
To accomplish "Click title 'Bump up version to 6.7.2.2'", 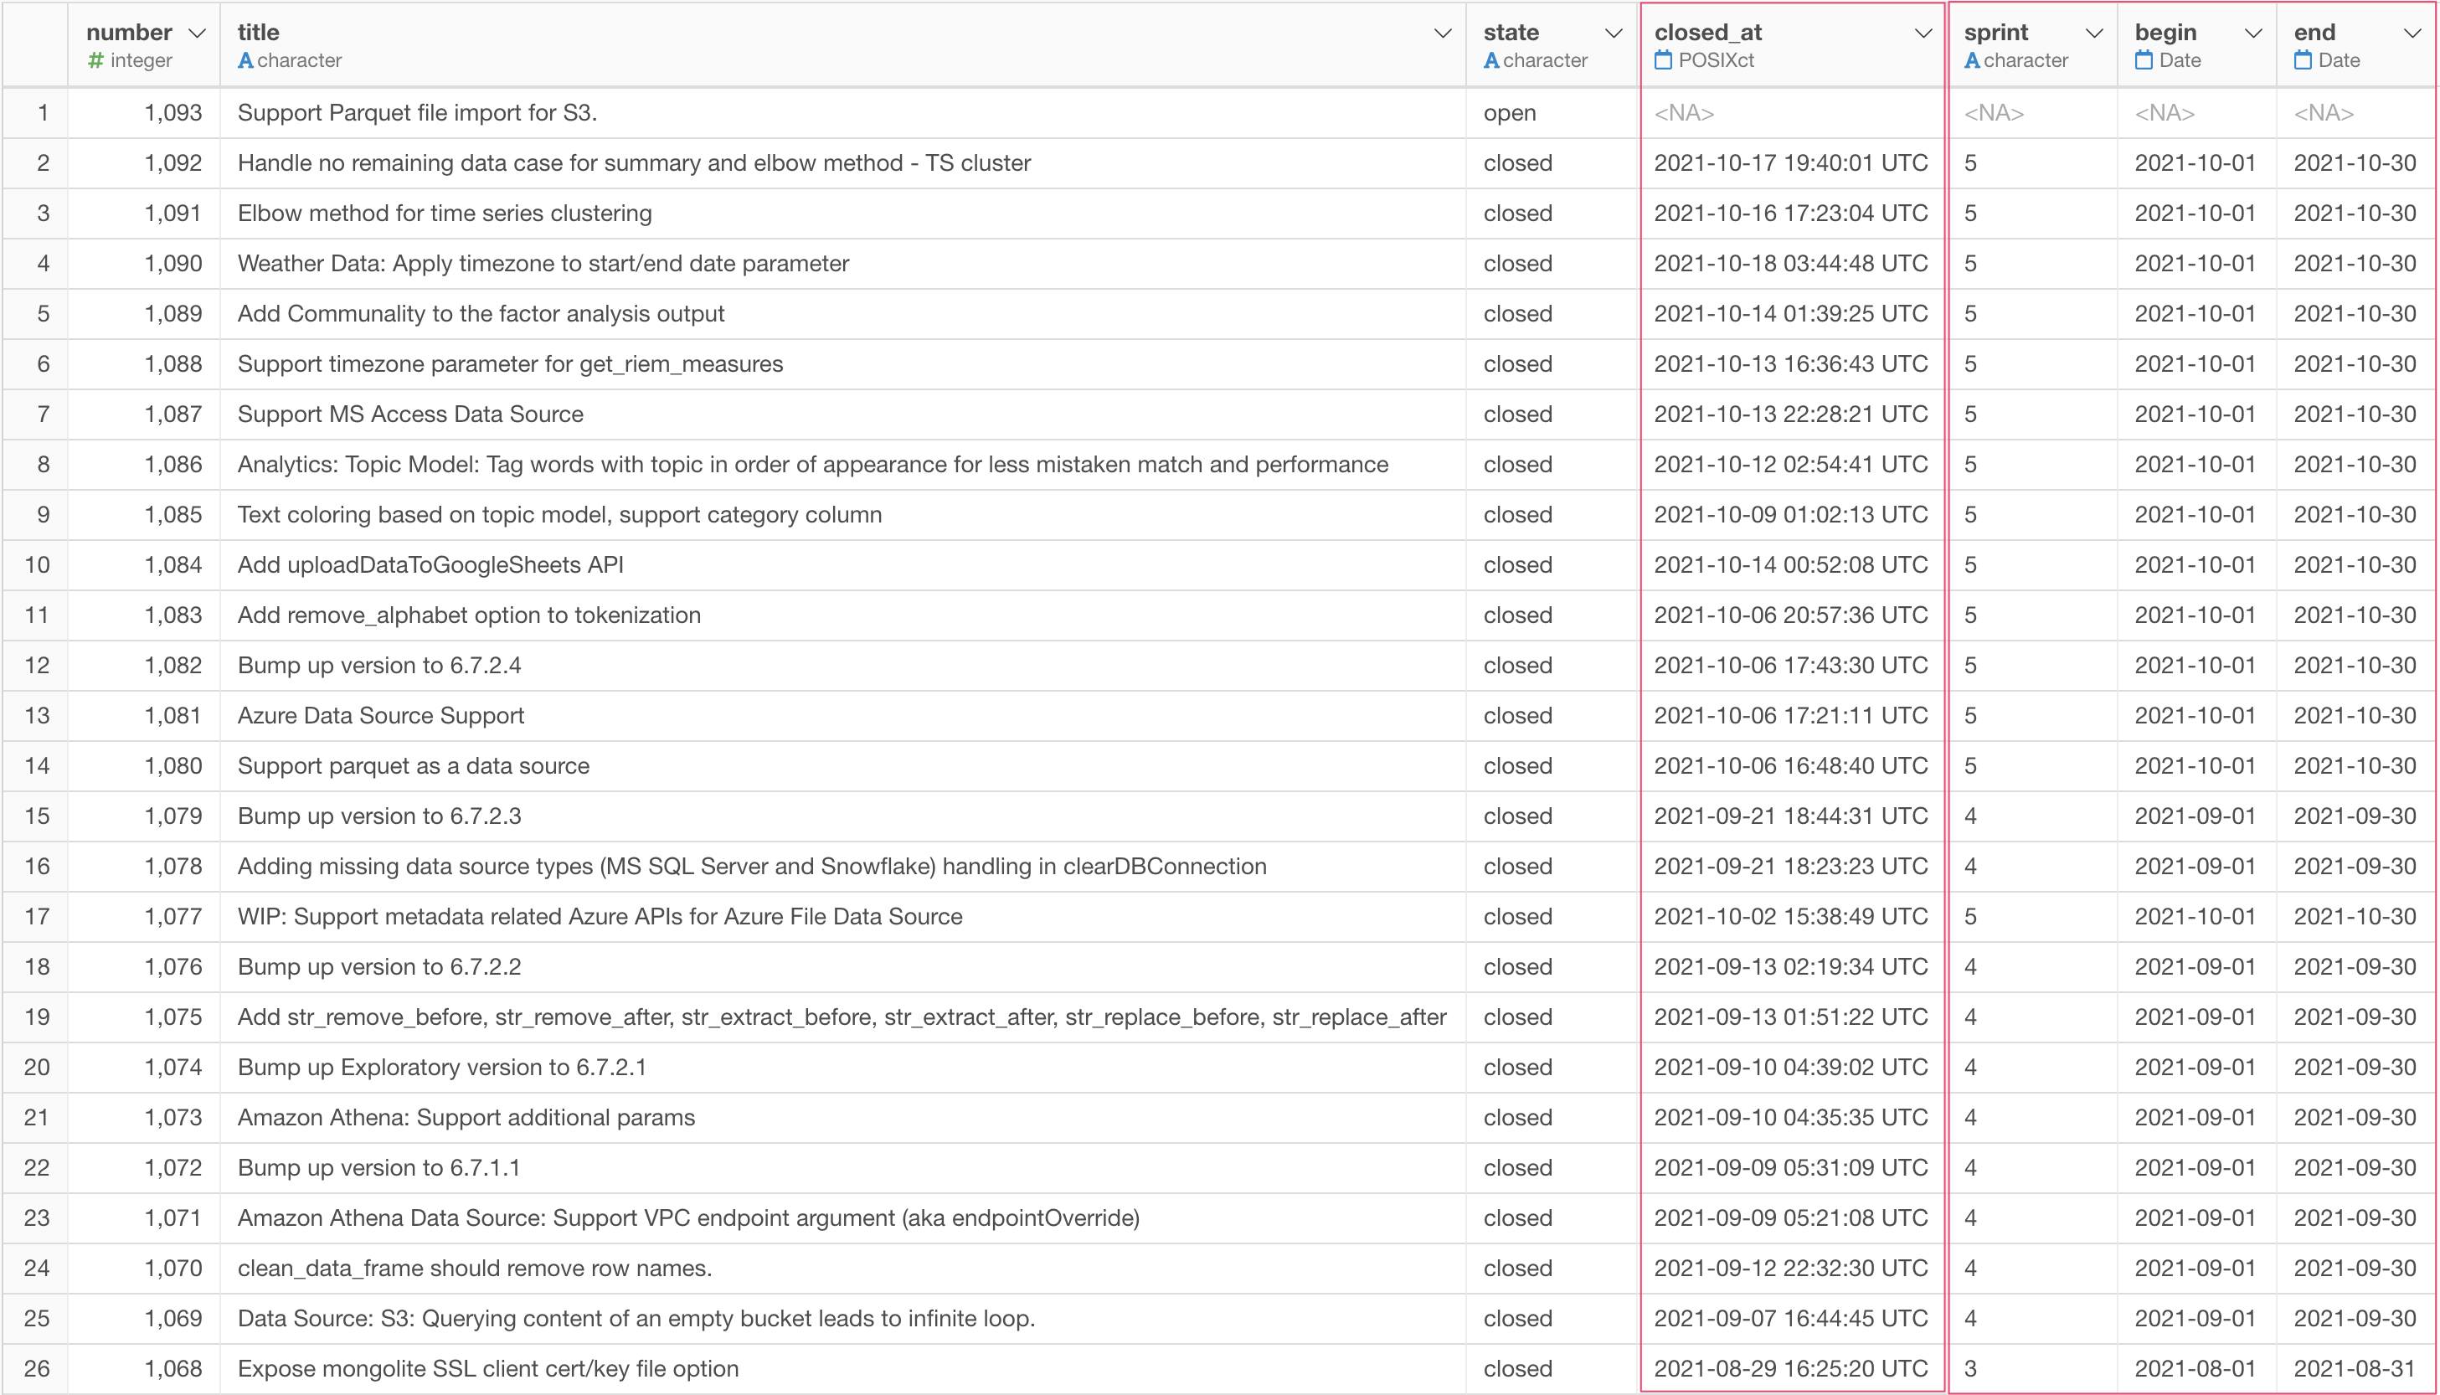I will 379,967.
